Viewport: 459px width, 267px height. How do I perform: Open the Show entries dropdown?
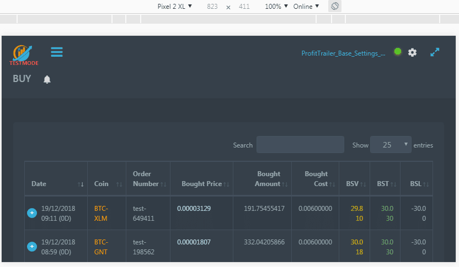[391, 145]
